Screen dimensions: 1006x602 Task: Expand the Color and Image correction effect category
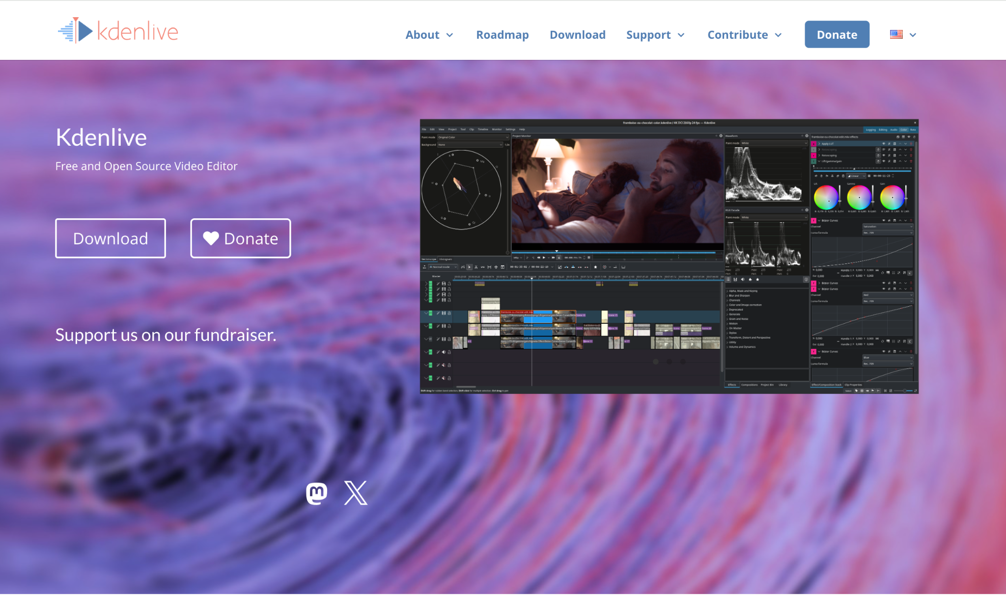745,305
